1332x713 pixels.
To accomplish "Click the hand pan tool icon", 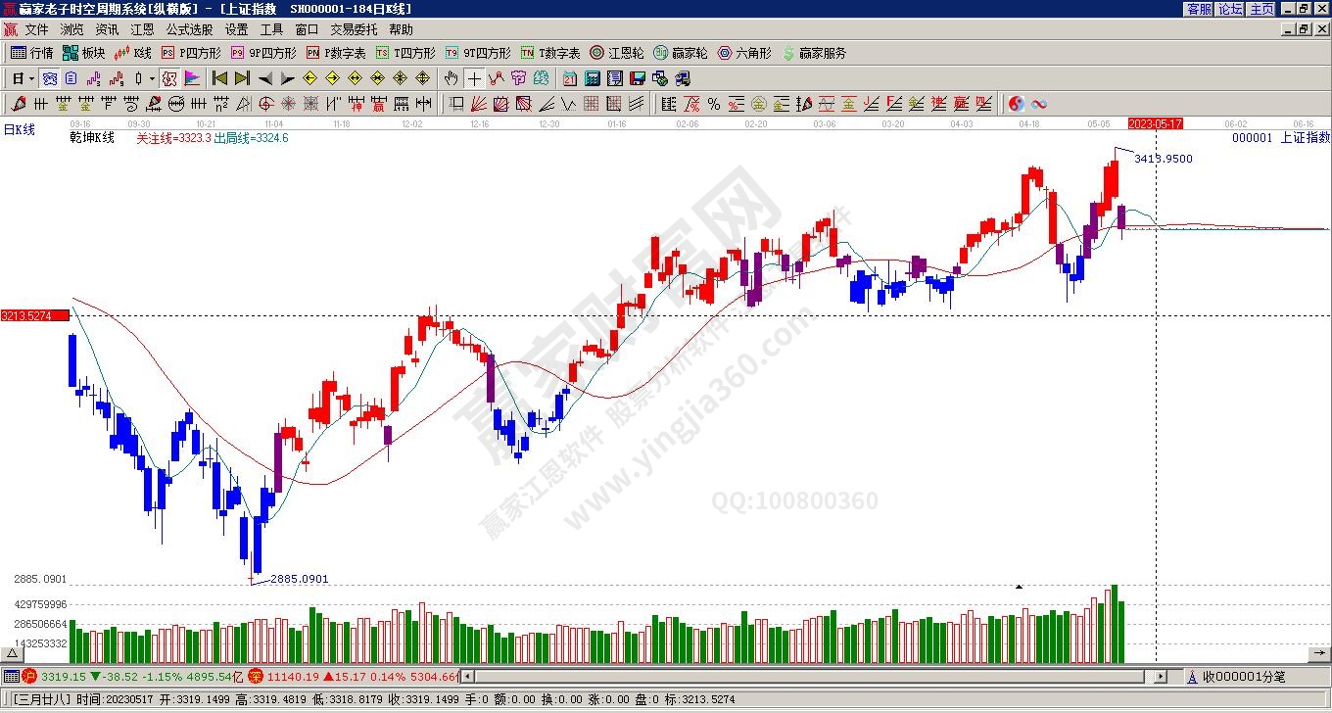I will point(451,78).
